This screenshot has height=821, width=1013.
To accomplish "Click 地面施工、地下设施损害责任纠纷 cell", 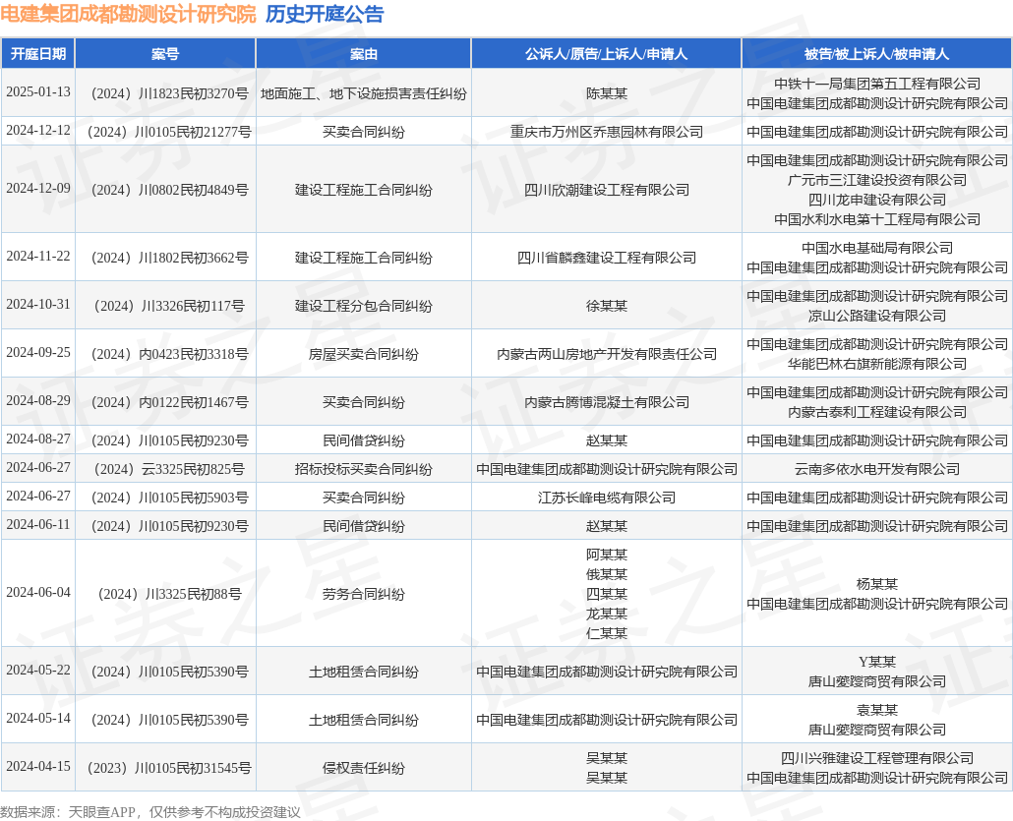I will [x=364, y=93].
